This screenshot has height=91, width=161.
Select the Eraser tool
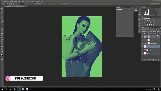tap(2, 31)
